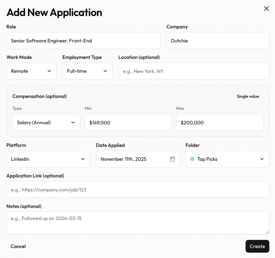
Task: Open the calendar date picker icon
Action: click(x=172, y=159)
